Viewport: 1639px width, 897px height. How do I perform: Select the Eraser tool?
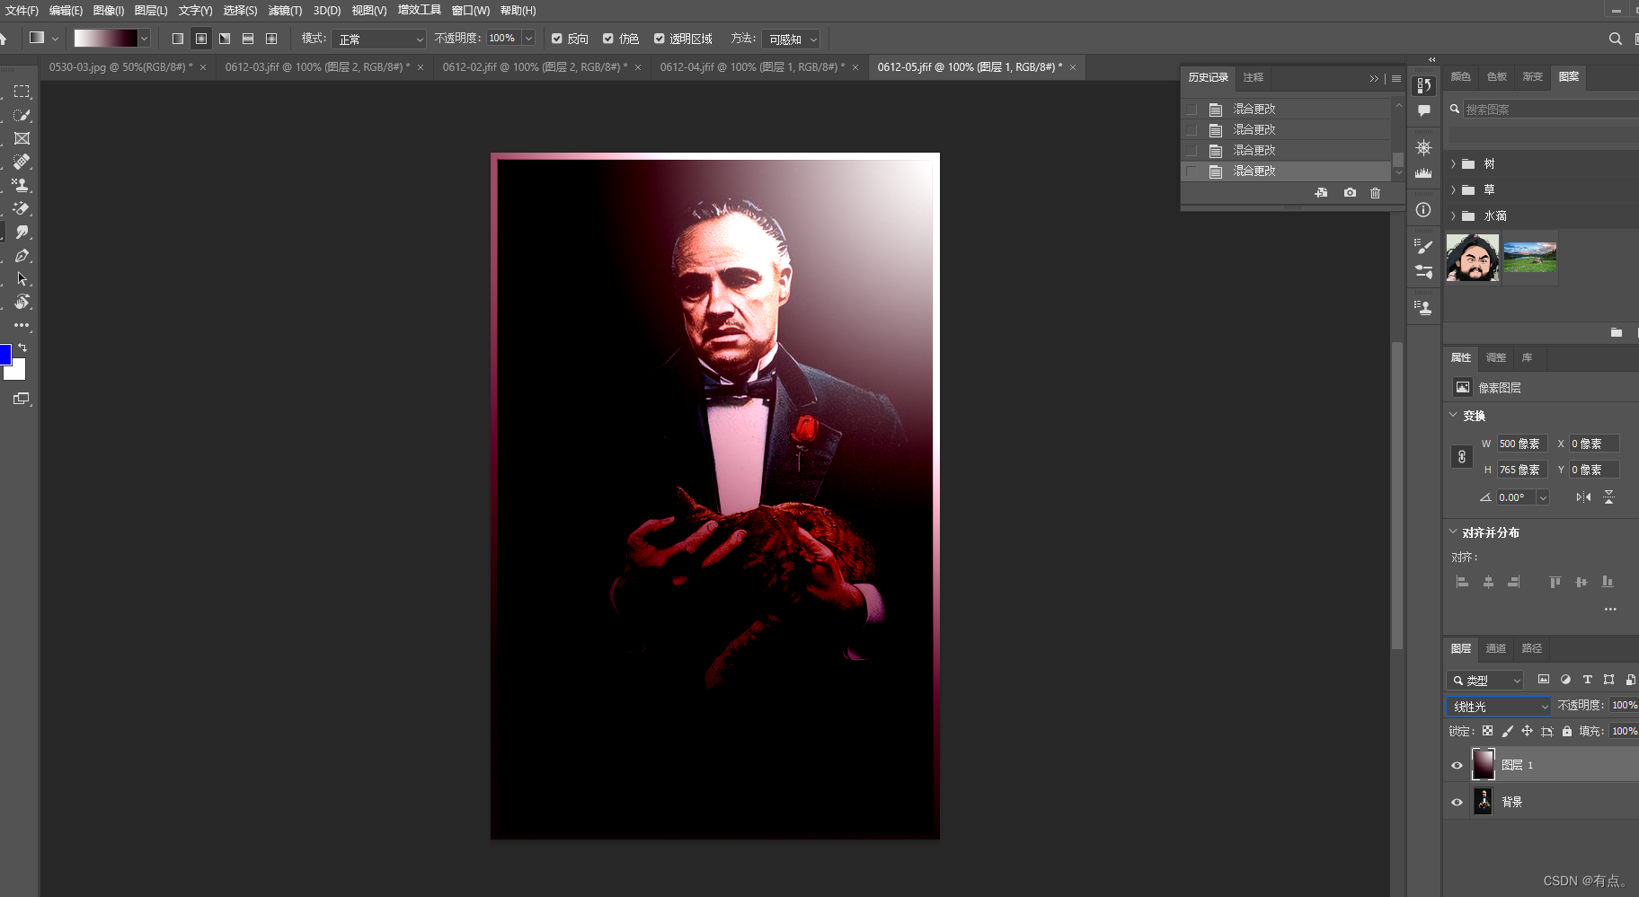(x=22, y=208)
